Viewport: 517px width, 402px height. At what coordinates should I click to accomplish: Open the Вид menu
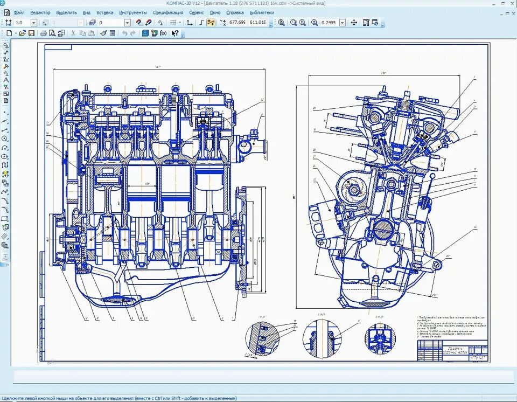86,13
